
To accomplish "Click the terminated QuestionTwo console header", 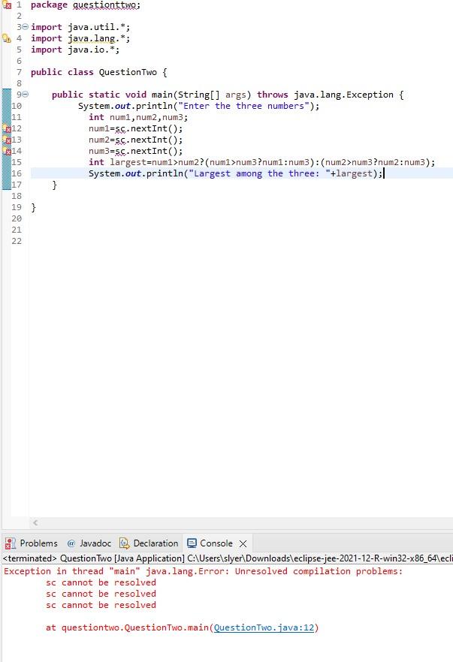I will [228, 558].
